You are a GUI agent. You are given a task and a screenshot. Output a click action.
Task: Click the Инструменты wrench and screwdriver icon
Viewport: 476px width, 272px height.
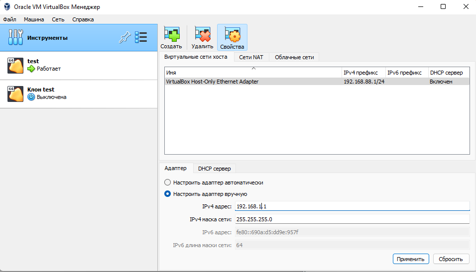15,37
